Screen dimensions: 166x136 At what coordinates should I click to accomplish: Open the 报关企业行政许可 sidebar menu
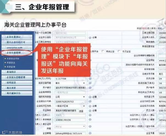pyautogui.click(x=17, y=42)
